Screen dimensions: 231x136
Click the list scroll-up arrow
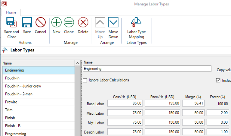tap(78, 63)
